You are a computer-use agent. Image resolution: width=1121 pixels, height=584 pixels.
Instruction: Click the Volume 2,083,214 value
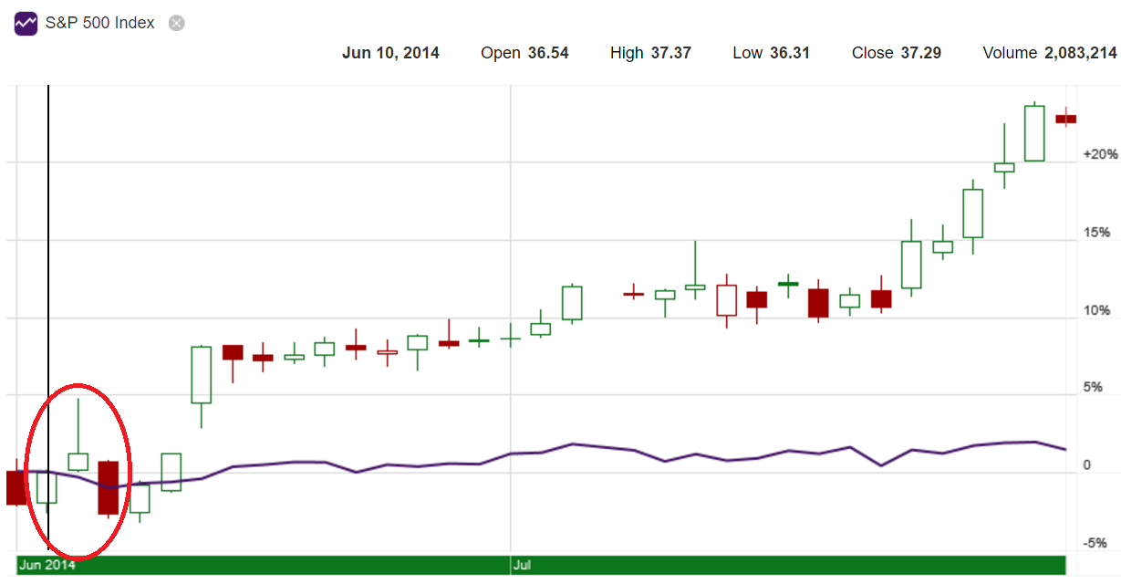[x=1051, y=53]
